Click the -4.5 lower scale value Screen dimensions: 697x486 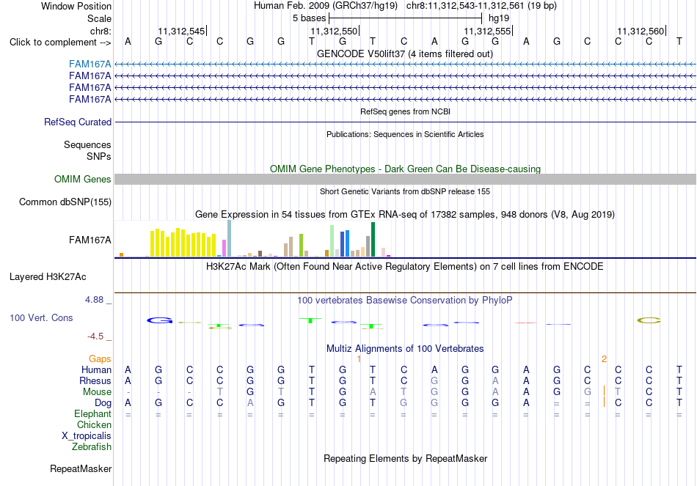point(95,336)
